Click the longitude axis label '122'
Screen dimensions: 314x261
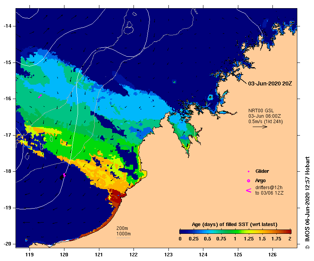[134, 254]
